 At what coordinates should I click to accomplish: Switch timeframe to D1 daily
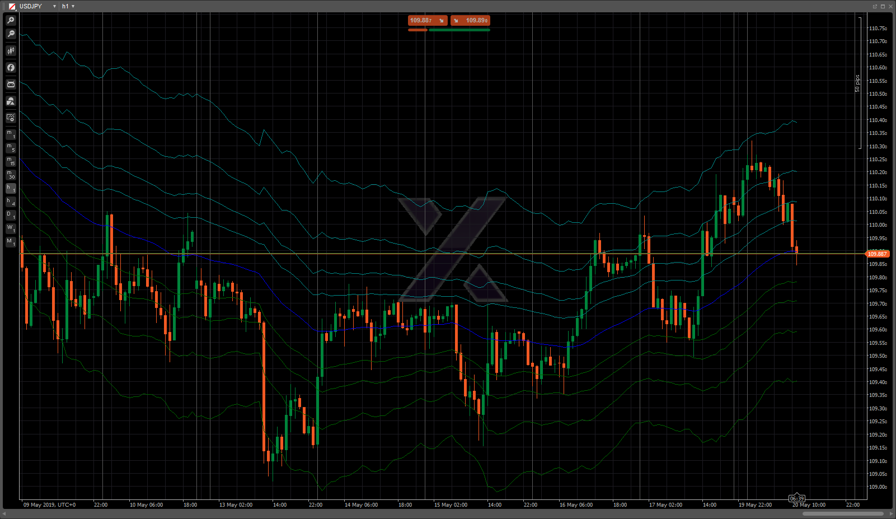[x=11, y=215]
